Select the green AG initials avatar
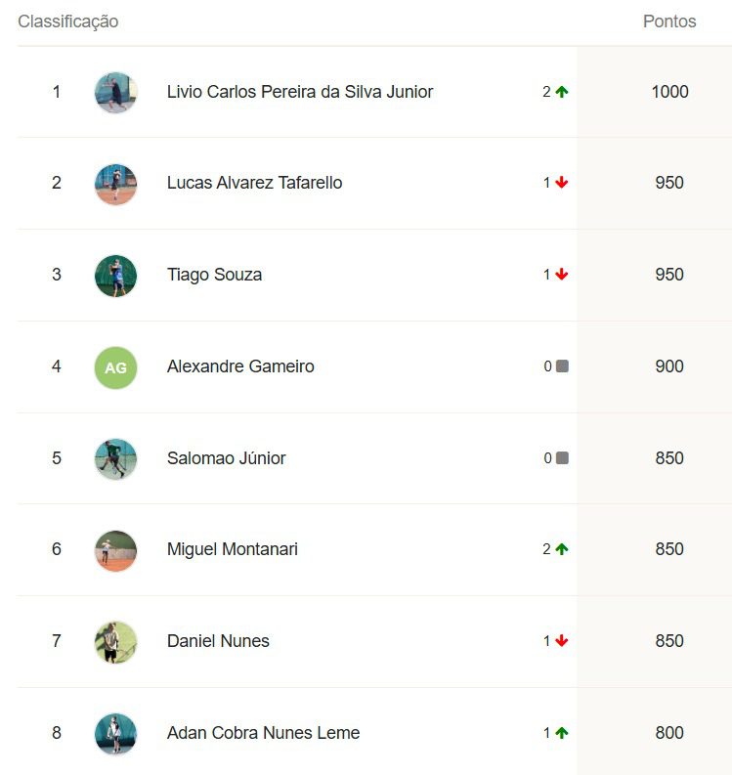Image resolution: width=732 pixels, height=775 pixels. click(x=115, y=367)
